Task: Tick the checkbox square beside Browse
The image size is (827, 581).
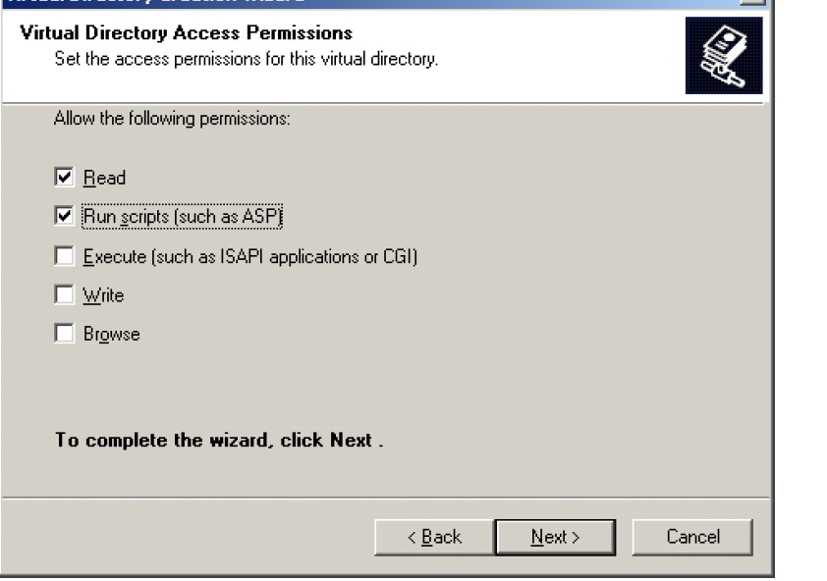Action: [x=65, y=334]
